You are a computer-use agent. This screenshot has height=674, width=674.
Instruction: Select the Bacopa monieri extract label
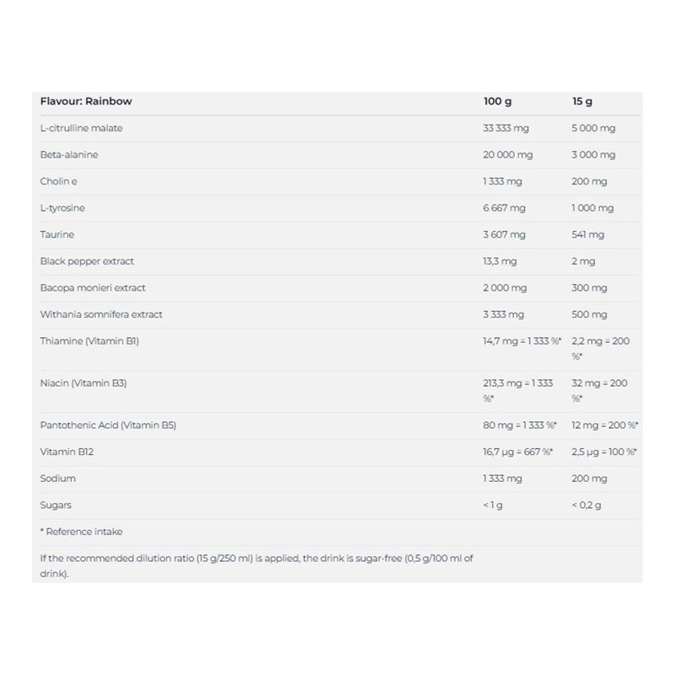point(93,287)
